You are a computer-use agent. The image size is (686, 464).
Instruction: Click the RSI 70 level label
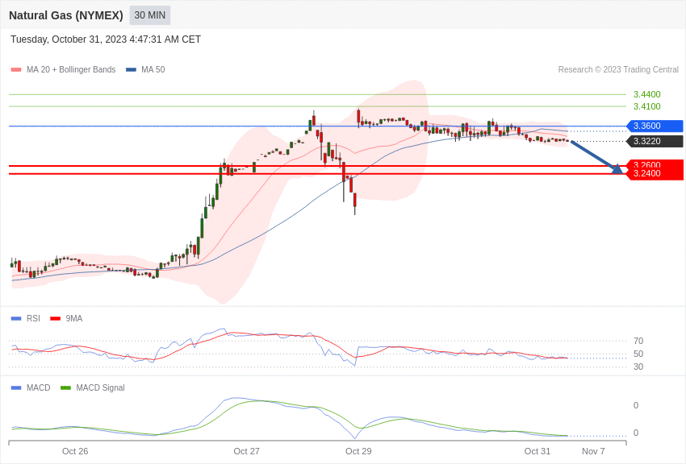tap(638, 341)
